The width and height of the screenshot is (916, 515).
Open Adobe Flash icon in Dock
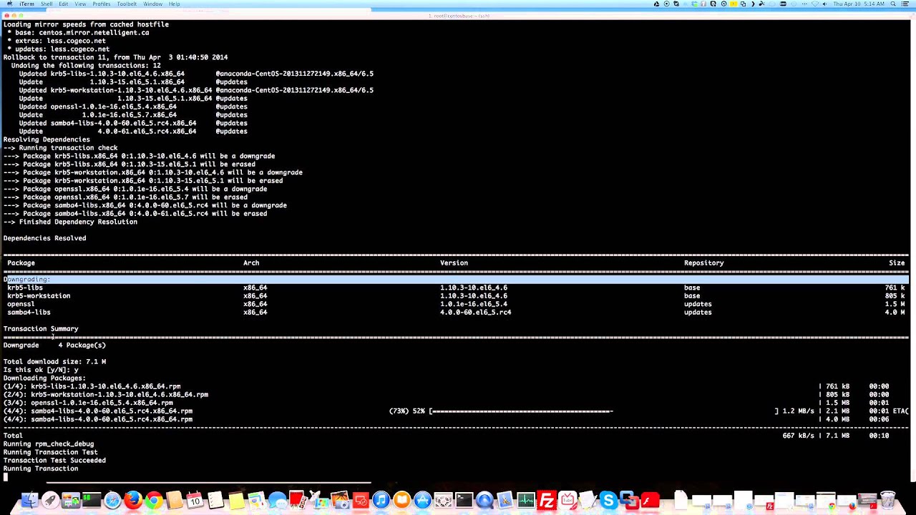tap(650, 500)
